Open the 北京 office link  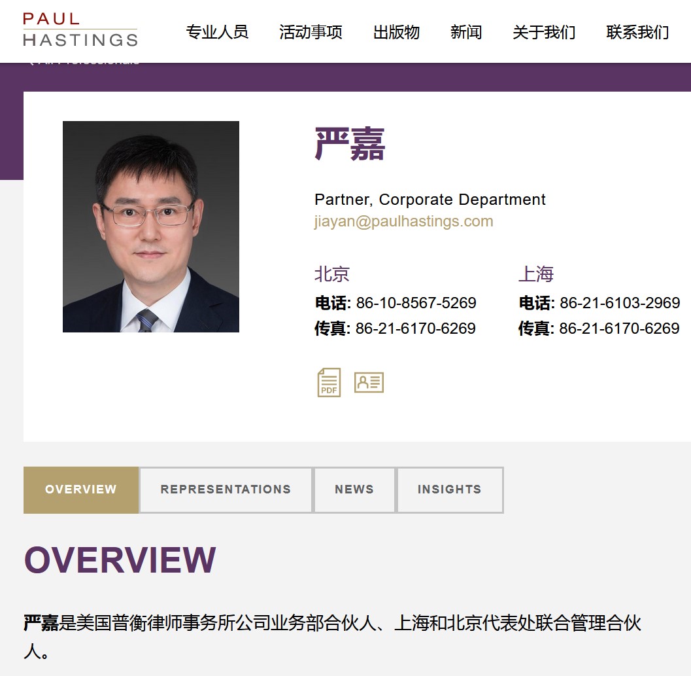(332, 274)
